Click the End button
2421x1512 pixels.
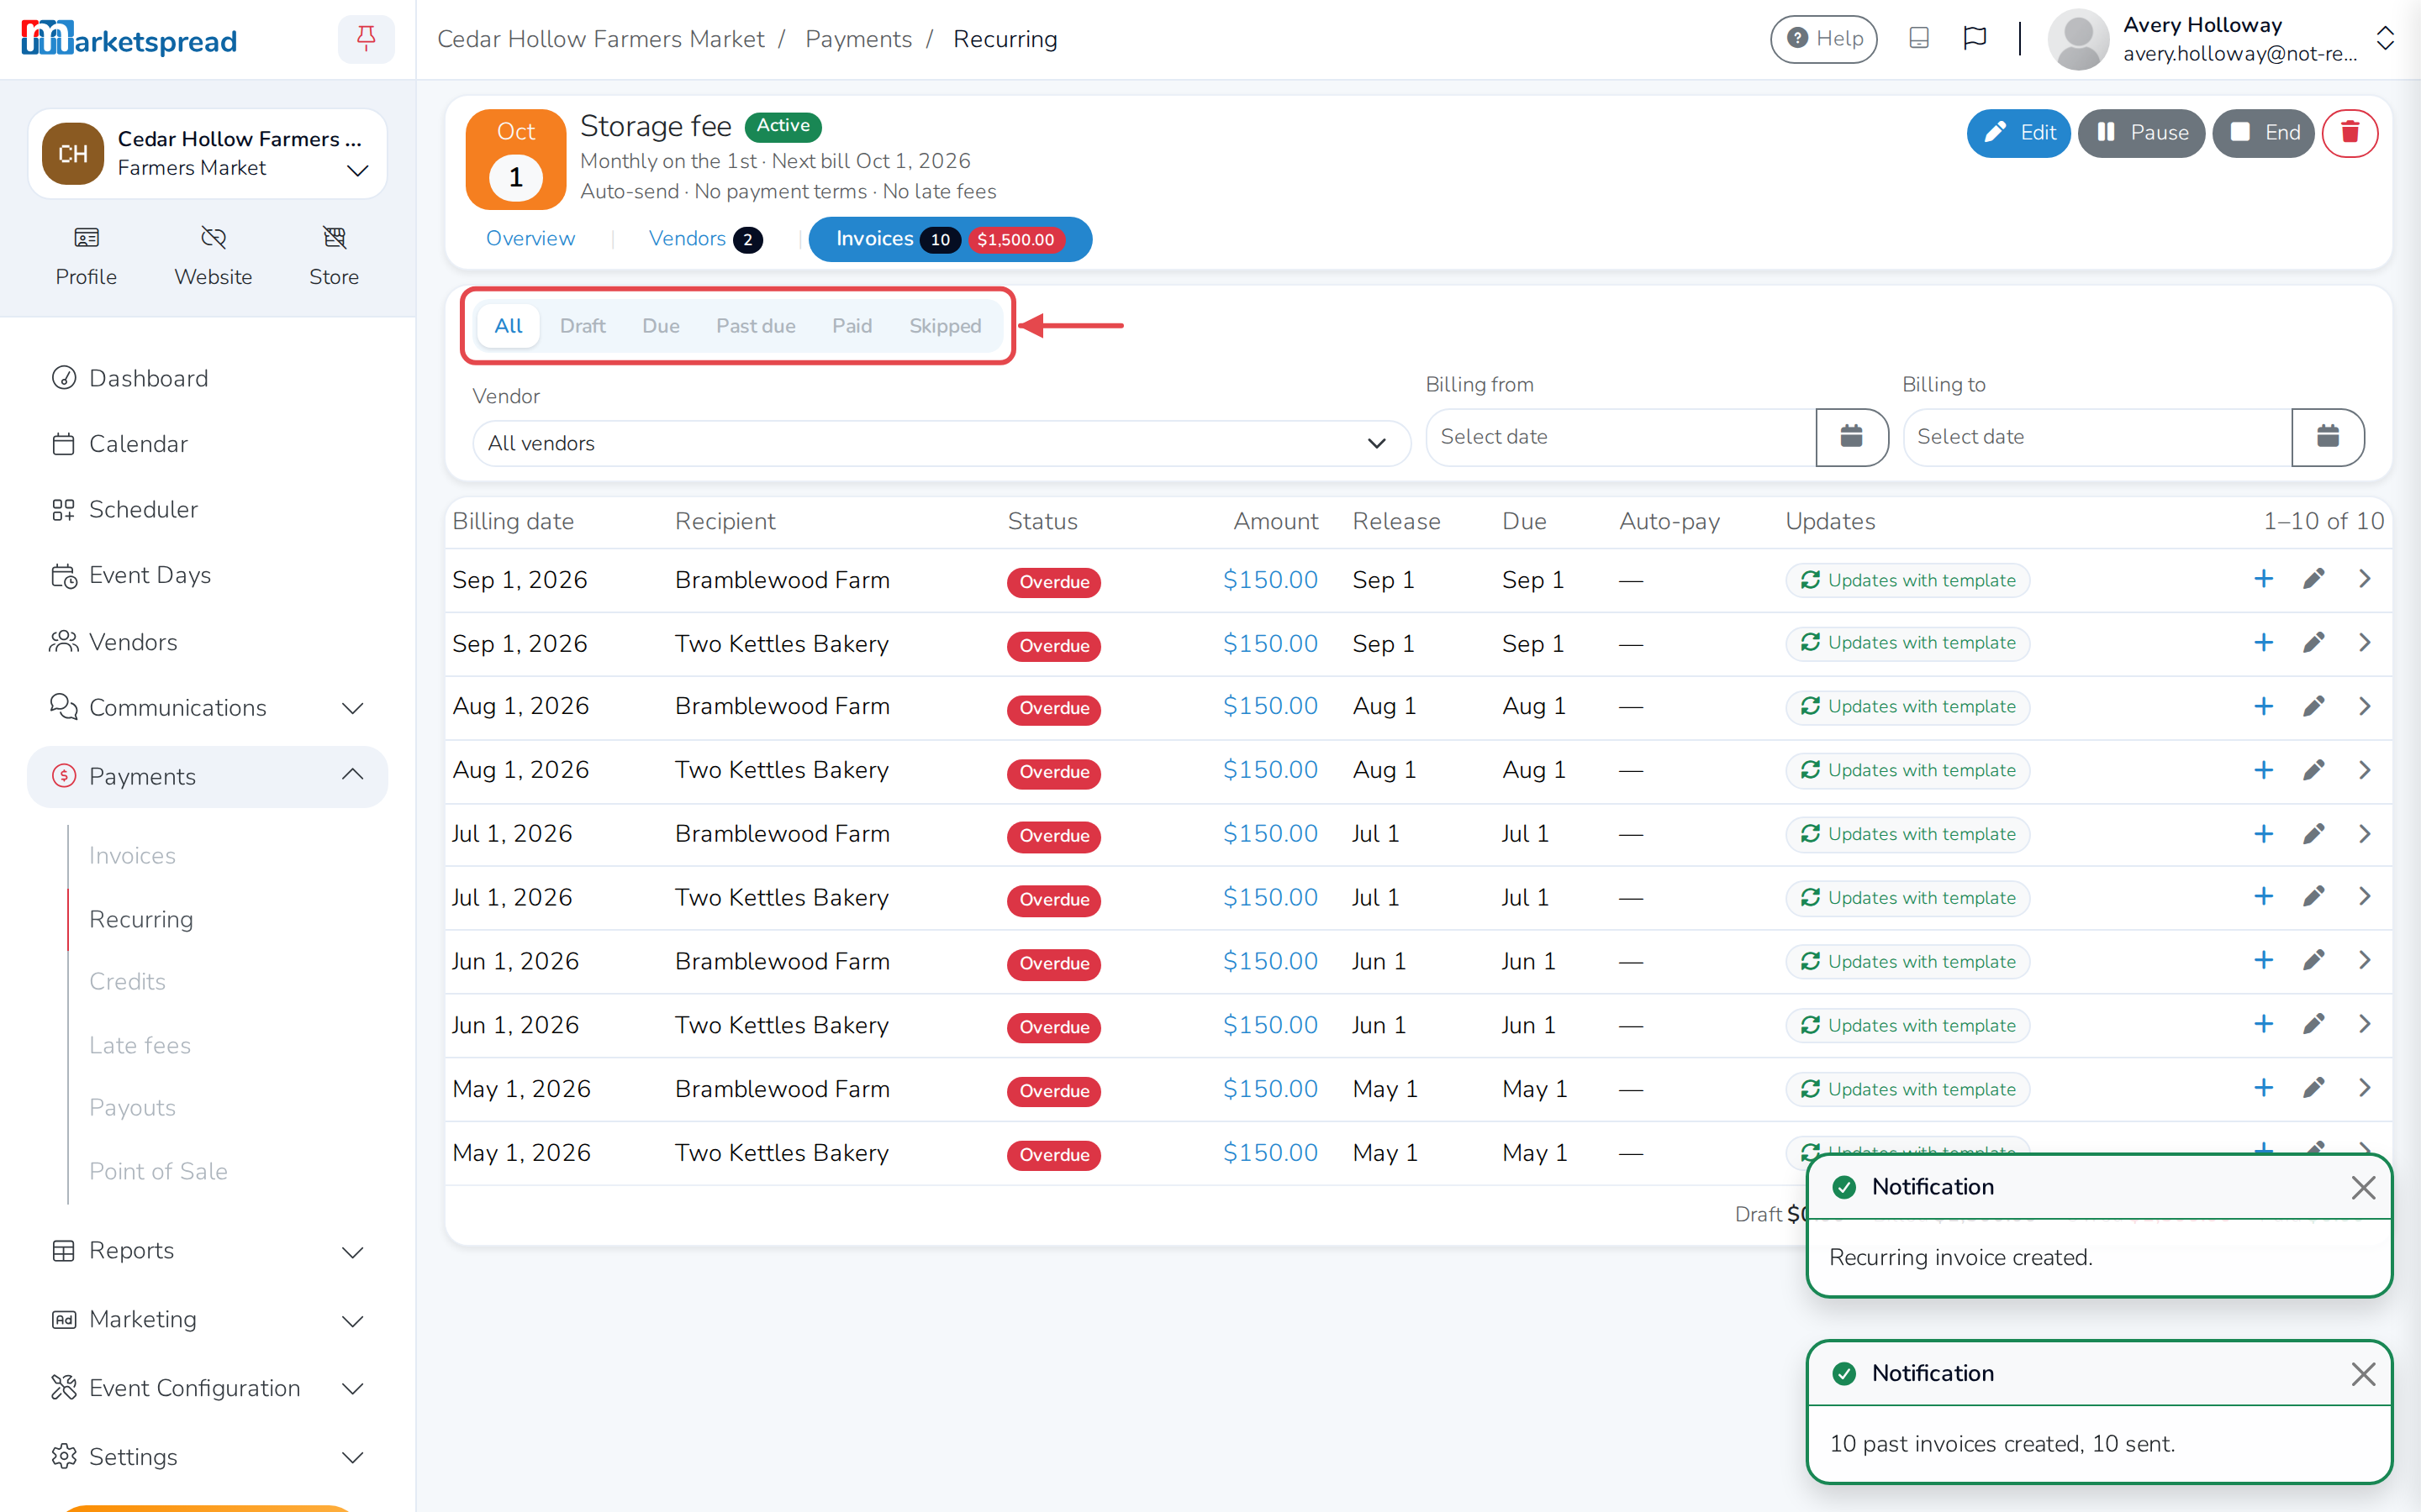click(x=2263, y=133)
